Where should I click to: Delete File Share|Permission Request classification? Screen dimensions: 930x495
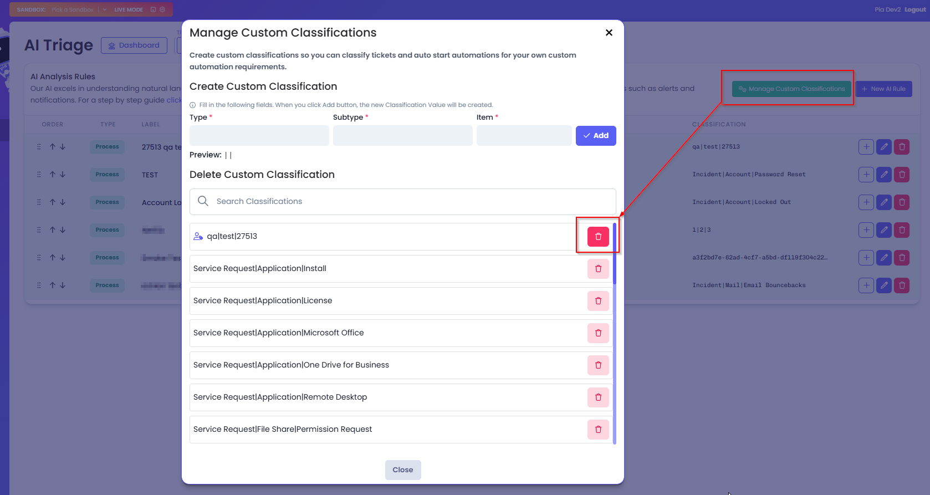tap(598, 430)
